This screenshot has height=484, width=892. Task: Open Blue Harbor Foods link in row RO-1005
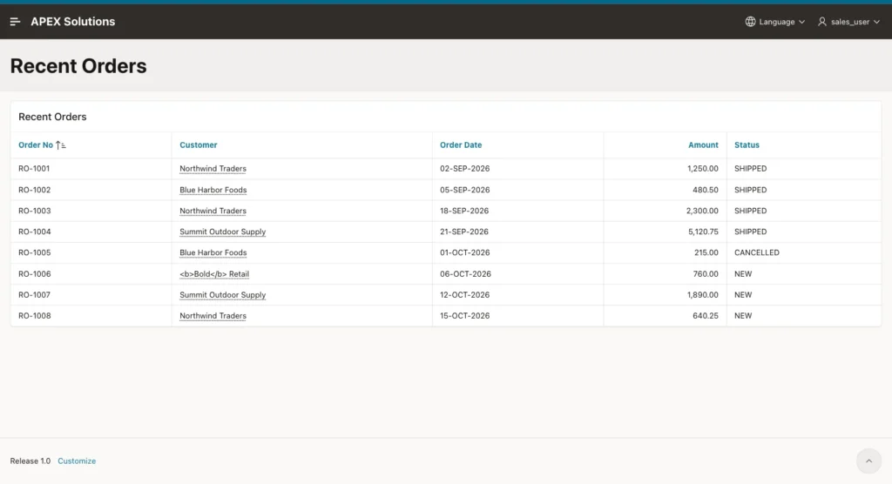coord(213,252)
